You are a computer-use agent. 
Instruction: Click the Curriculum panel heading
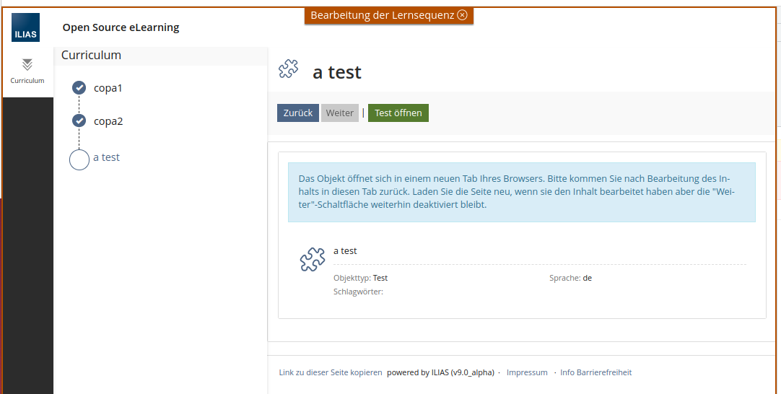91,56
